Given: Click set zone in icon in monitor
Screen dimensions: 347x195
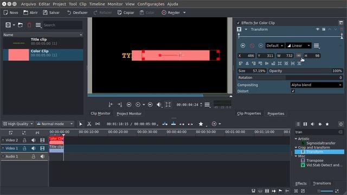Looking at the screenshot, I should [111, 105].
